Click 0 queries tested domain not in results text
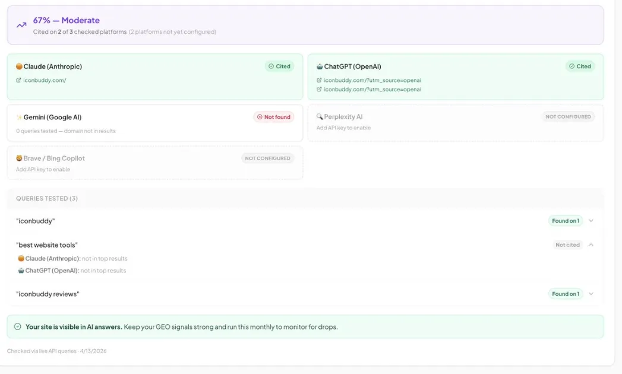Screen dimensions: 622x374 66,131
